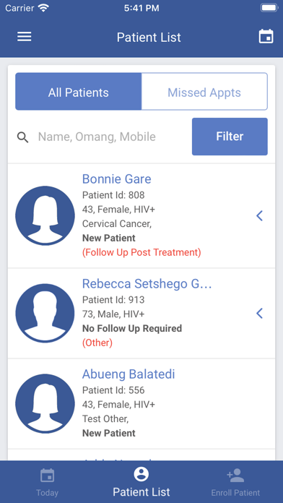Viewport: 283px width, 503px height.
Task: Switch to All Patients segment
Action: pos(79,92)
